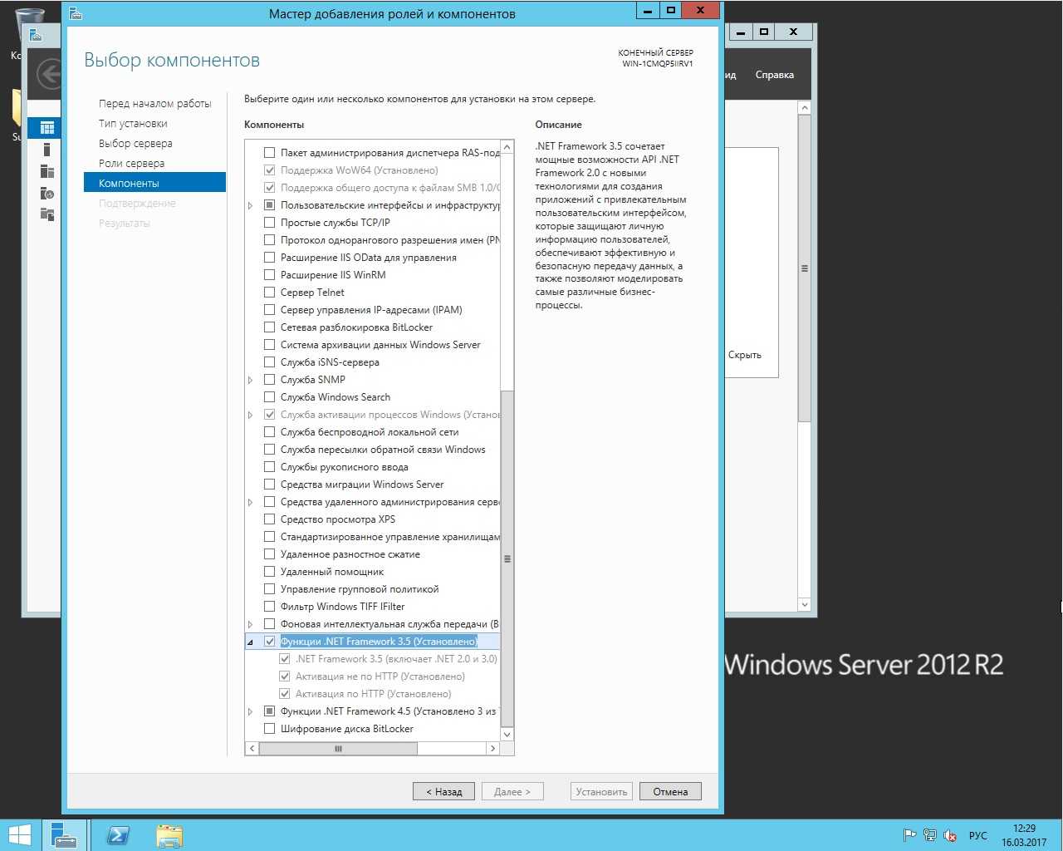Click components list horizontal scrollbar thumb
The width and height of the screenshot is (1063, 851).
pyautogui.click(x=338, y=749)
